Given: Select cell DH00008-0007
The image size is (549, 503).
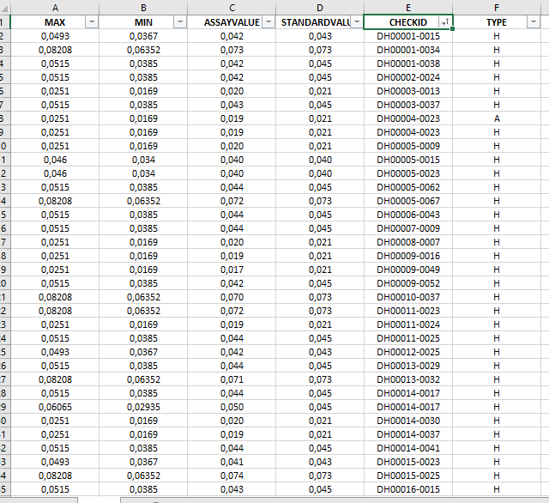Looking at the screenshot, I should (x=408, y=242).
